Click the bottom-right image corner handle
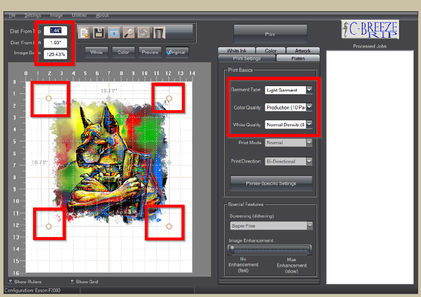The image size is (421, 297). click(169, 226)
